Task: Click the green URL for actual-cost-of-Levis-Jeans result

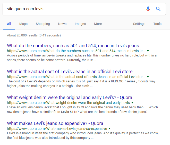Action: point(76,77)
